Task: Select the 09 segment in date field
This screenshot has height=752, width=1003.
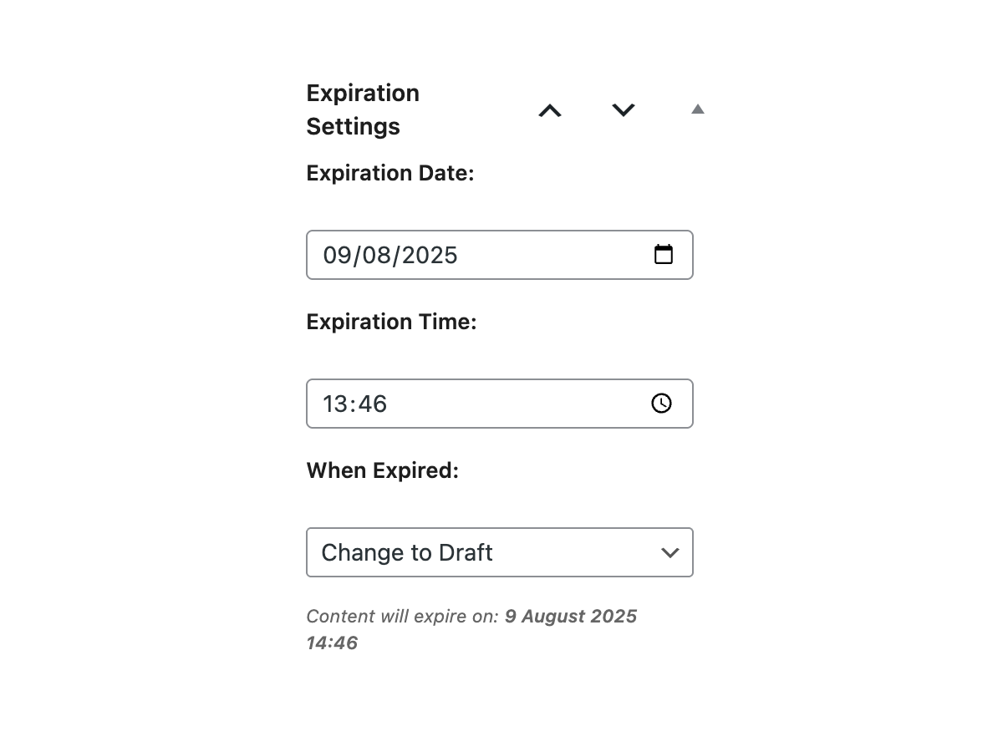Action: 339,256
